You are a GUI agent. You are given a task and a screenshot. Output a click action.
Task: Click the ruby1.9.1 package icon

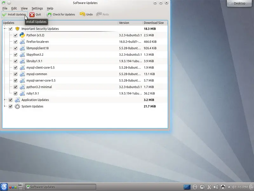[x=22, y=93]
